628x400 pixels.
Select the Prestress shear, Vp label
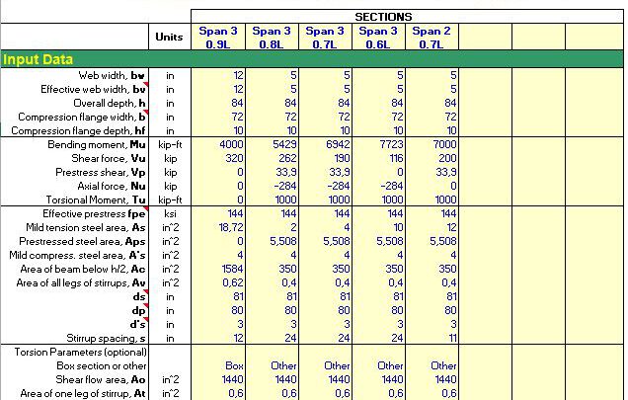pos(101,172)
